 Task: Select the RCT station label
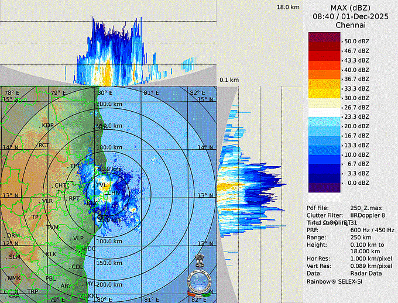point(43,145)
